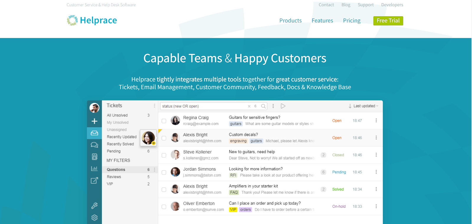Viewport: 472px width, 224px height.
Task: Toggle sort direction arrow by Last updated
Action: click(x=350, y=106)
